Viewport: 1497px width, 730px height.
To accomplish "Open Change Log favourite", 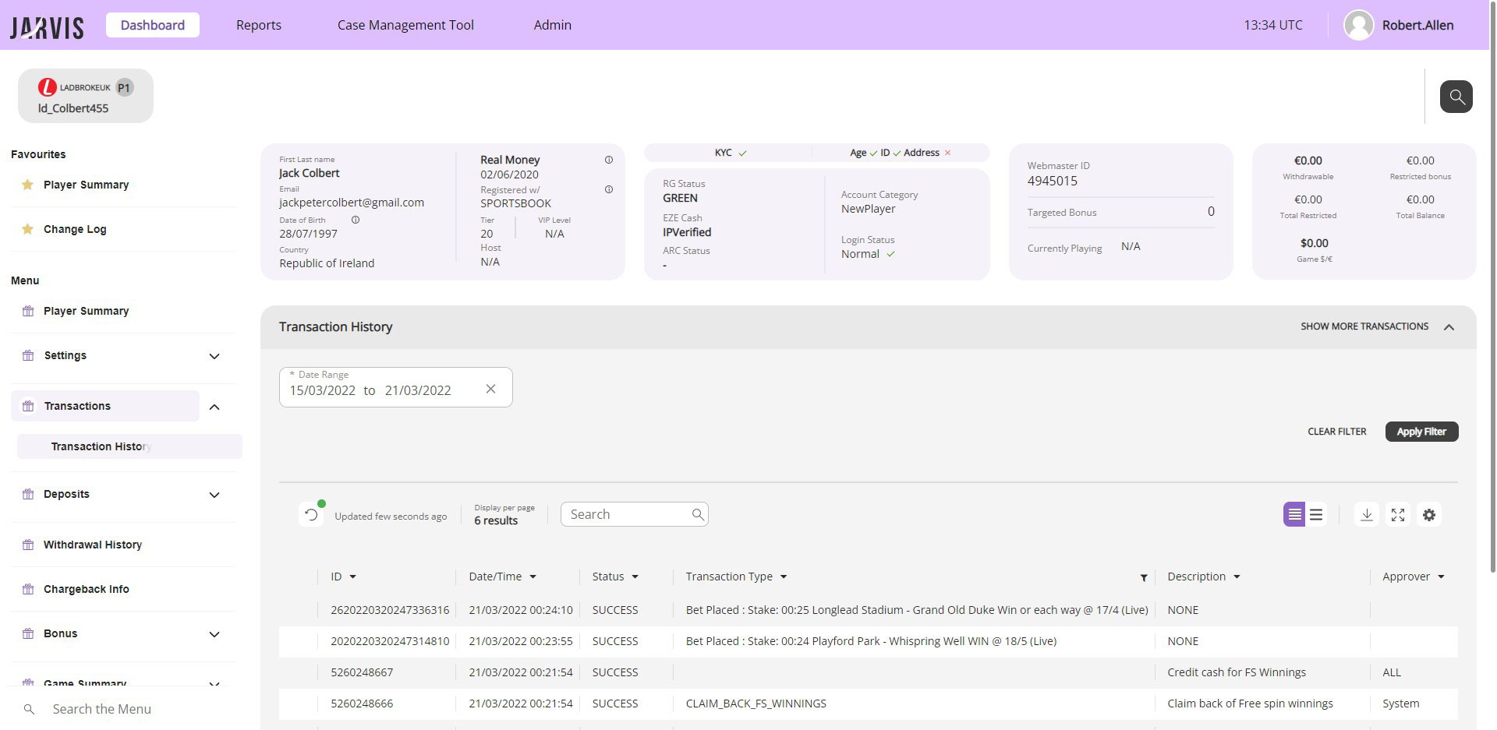I will point(75,229).
